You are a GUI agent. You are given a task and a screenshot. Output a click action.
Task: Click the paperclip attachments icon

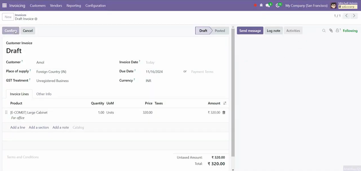point(331,31)
